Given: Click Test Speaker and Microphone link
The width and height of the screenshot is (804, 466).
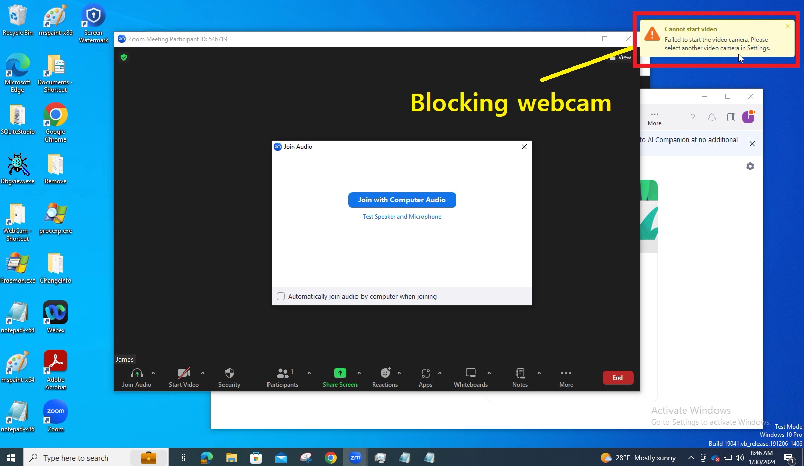Looking at the screenshot, I should (402, 217).
